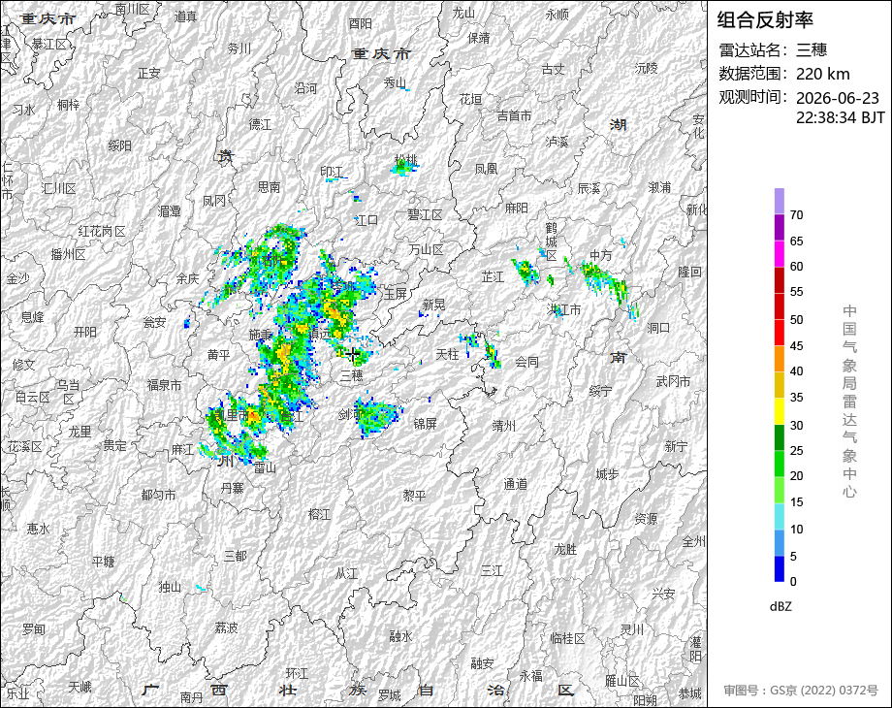The image size is (892, 708).
Task: Click the 德江 county label
Action: pyautogui.click(x=260, y=124)
